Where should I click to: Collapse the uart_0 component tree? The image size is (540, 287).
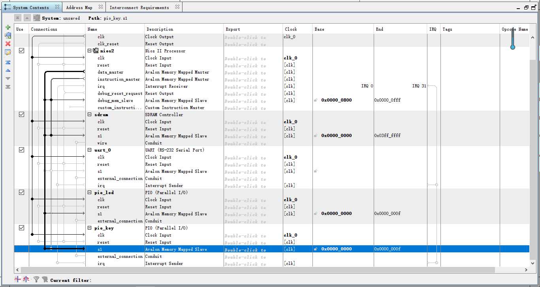tap(90, 150)
